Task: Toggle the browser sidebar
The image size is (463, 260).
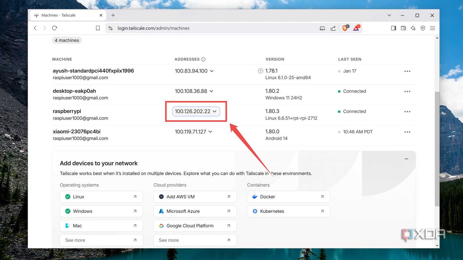Action: (x=393, y=28)
